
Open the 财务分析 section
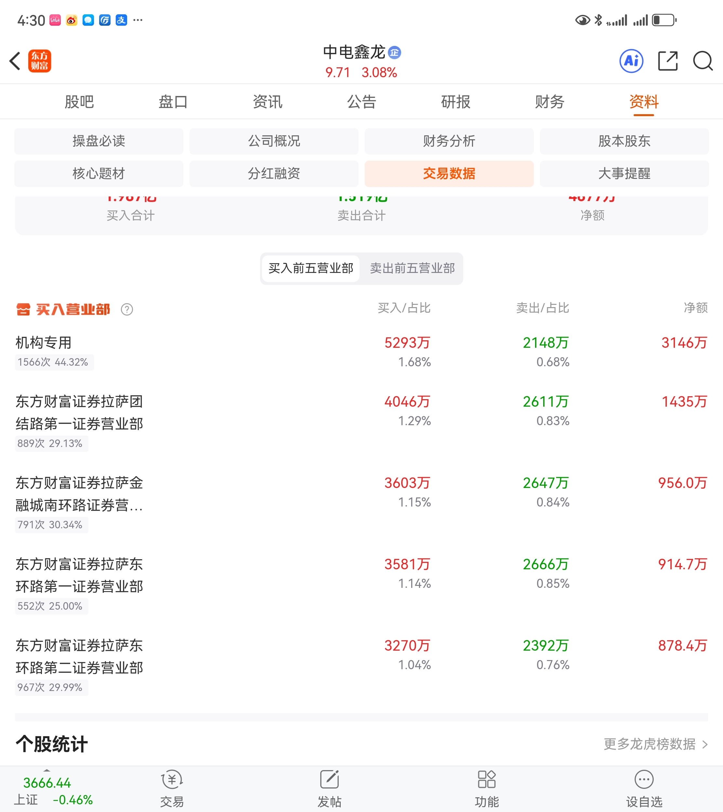click(449, 141)
